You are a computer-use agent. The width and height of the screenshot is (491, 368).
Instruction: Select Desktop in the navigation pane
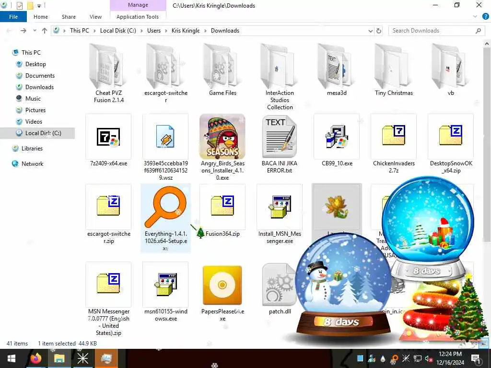pyautogui.click(x=35, y=64)
